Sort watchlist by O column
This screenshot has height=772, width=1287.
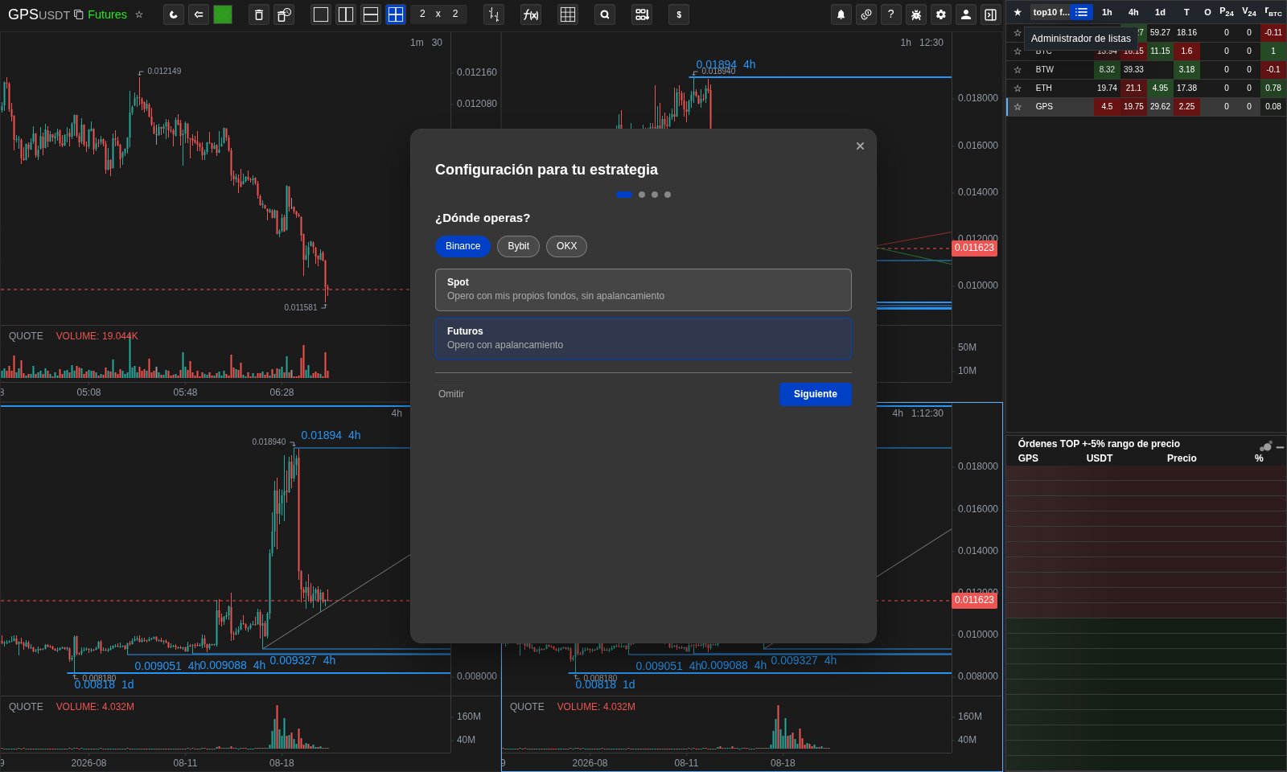[1207, 12]
